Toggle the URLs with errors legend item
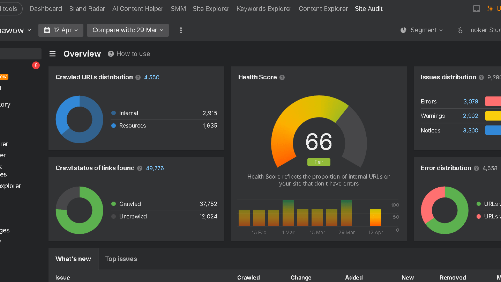Viewport: 501px width, 282px height. coord(493,216)
